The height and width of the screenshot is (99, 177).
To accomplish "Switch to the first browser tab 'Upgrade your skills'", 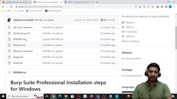I will [17, 2].
